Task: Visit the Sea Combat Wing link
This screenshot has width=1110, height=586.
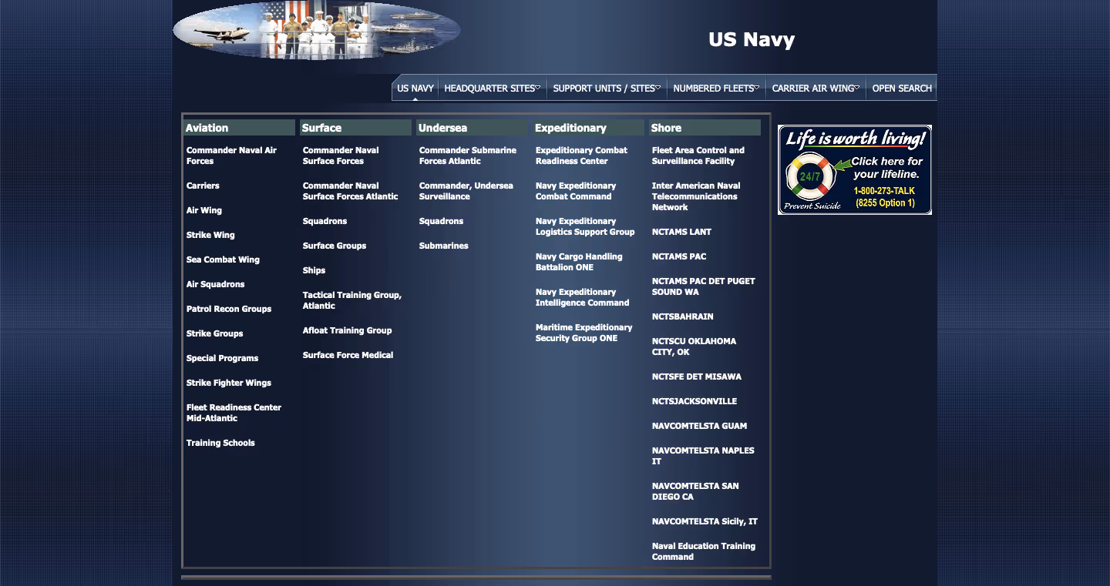Action: pyautogui.click(x=223, y=260)
